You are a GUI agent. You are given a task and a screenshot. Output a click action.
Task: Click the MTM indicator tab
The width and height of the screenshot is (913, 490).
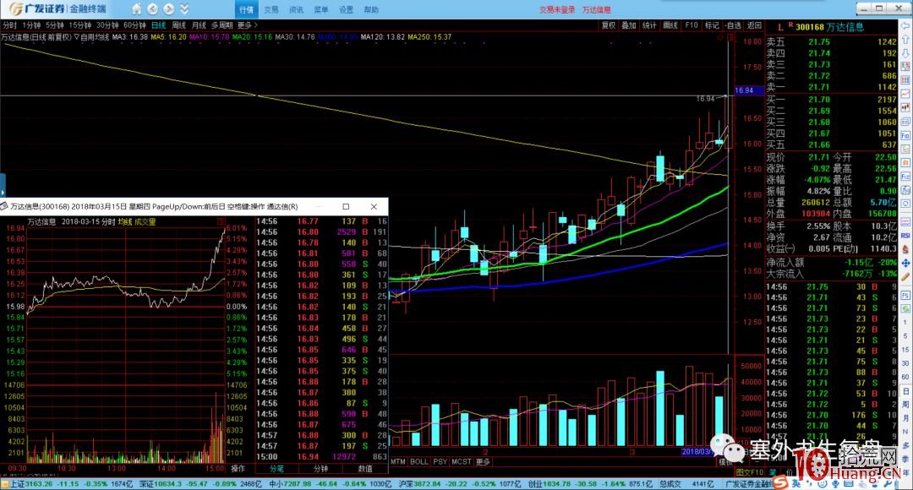[398, 462]
